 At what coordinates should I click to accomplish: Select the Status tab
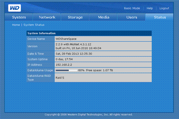click(160, 17)
